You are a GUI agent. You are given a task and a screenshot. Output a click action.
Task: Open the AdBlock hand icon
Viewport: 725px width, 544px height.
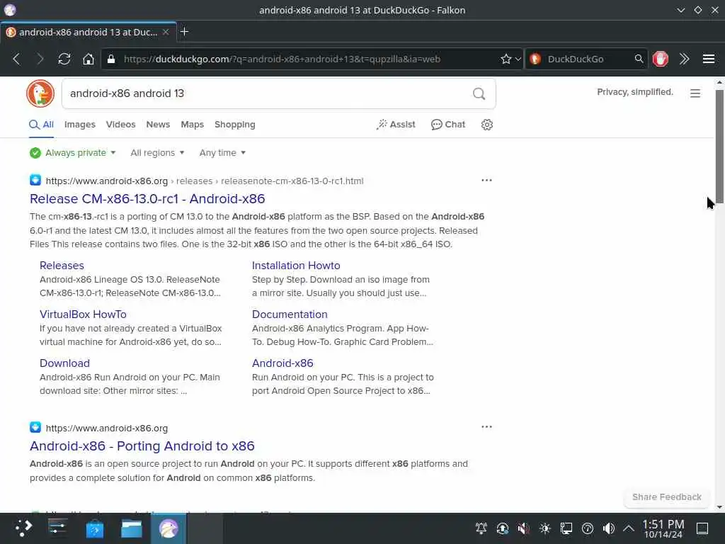[661, 59]
